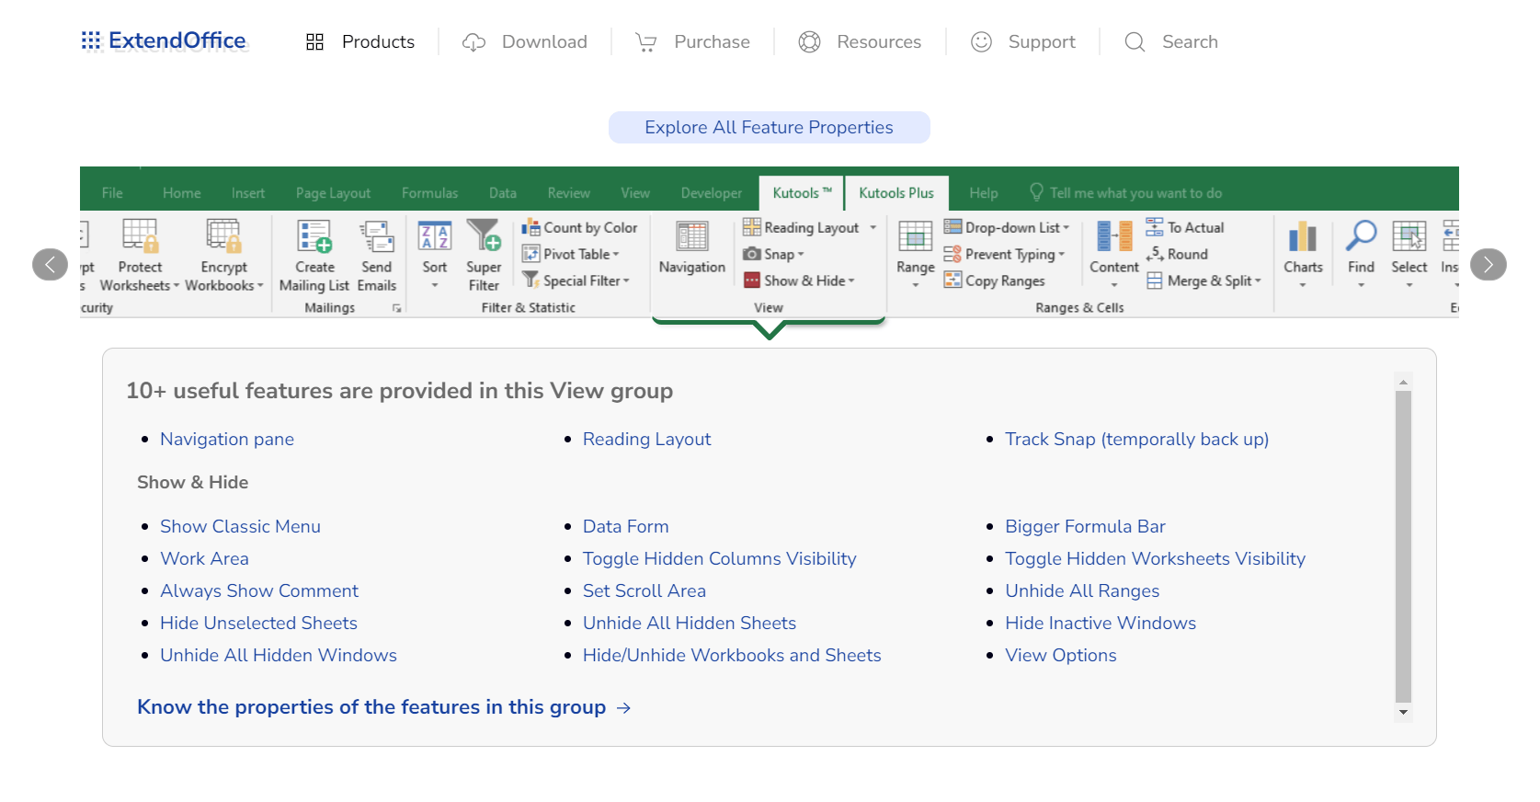This screenshot has height=802, width=1540.
Task: Expand the Drop-down List menu
Action: coord(1066,228)
